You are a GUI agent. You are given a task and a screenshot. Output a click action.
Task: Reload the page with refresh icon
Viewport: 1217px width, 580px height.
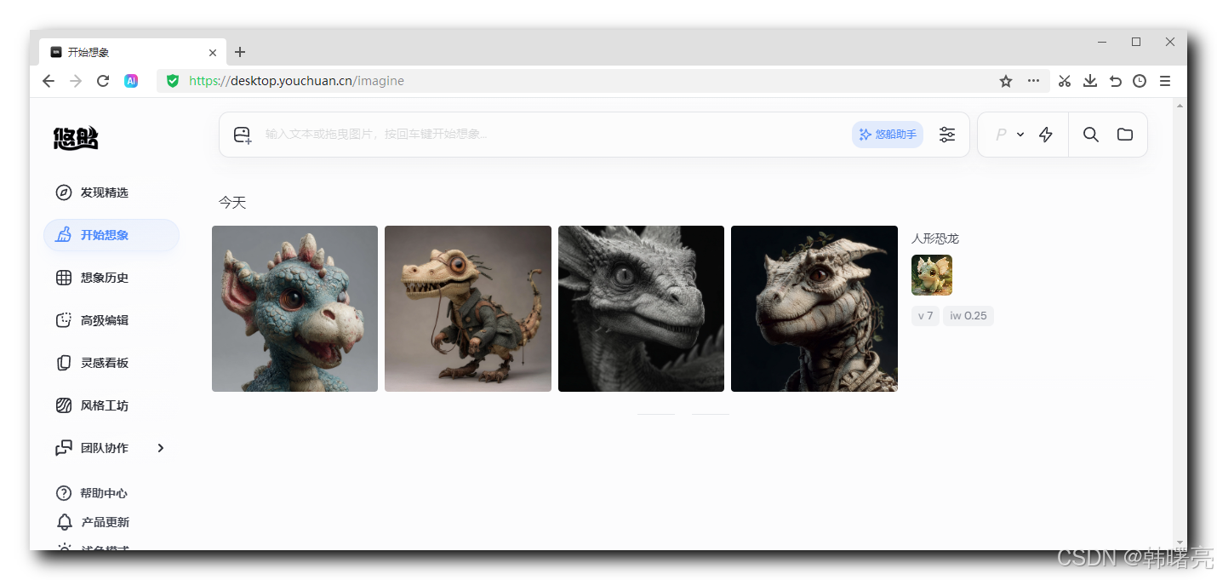(103, 81)
